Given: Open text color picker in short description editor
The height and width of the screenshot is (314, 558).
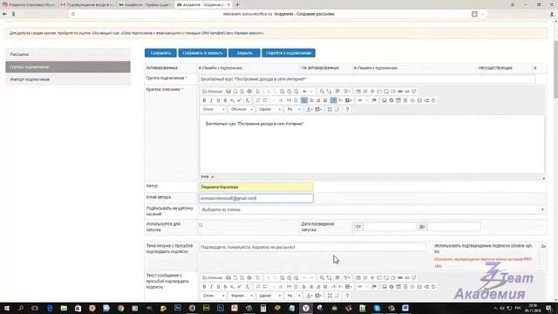Looking at the screenshot, I should 310,109.
